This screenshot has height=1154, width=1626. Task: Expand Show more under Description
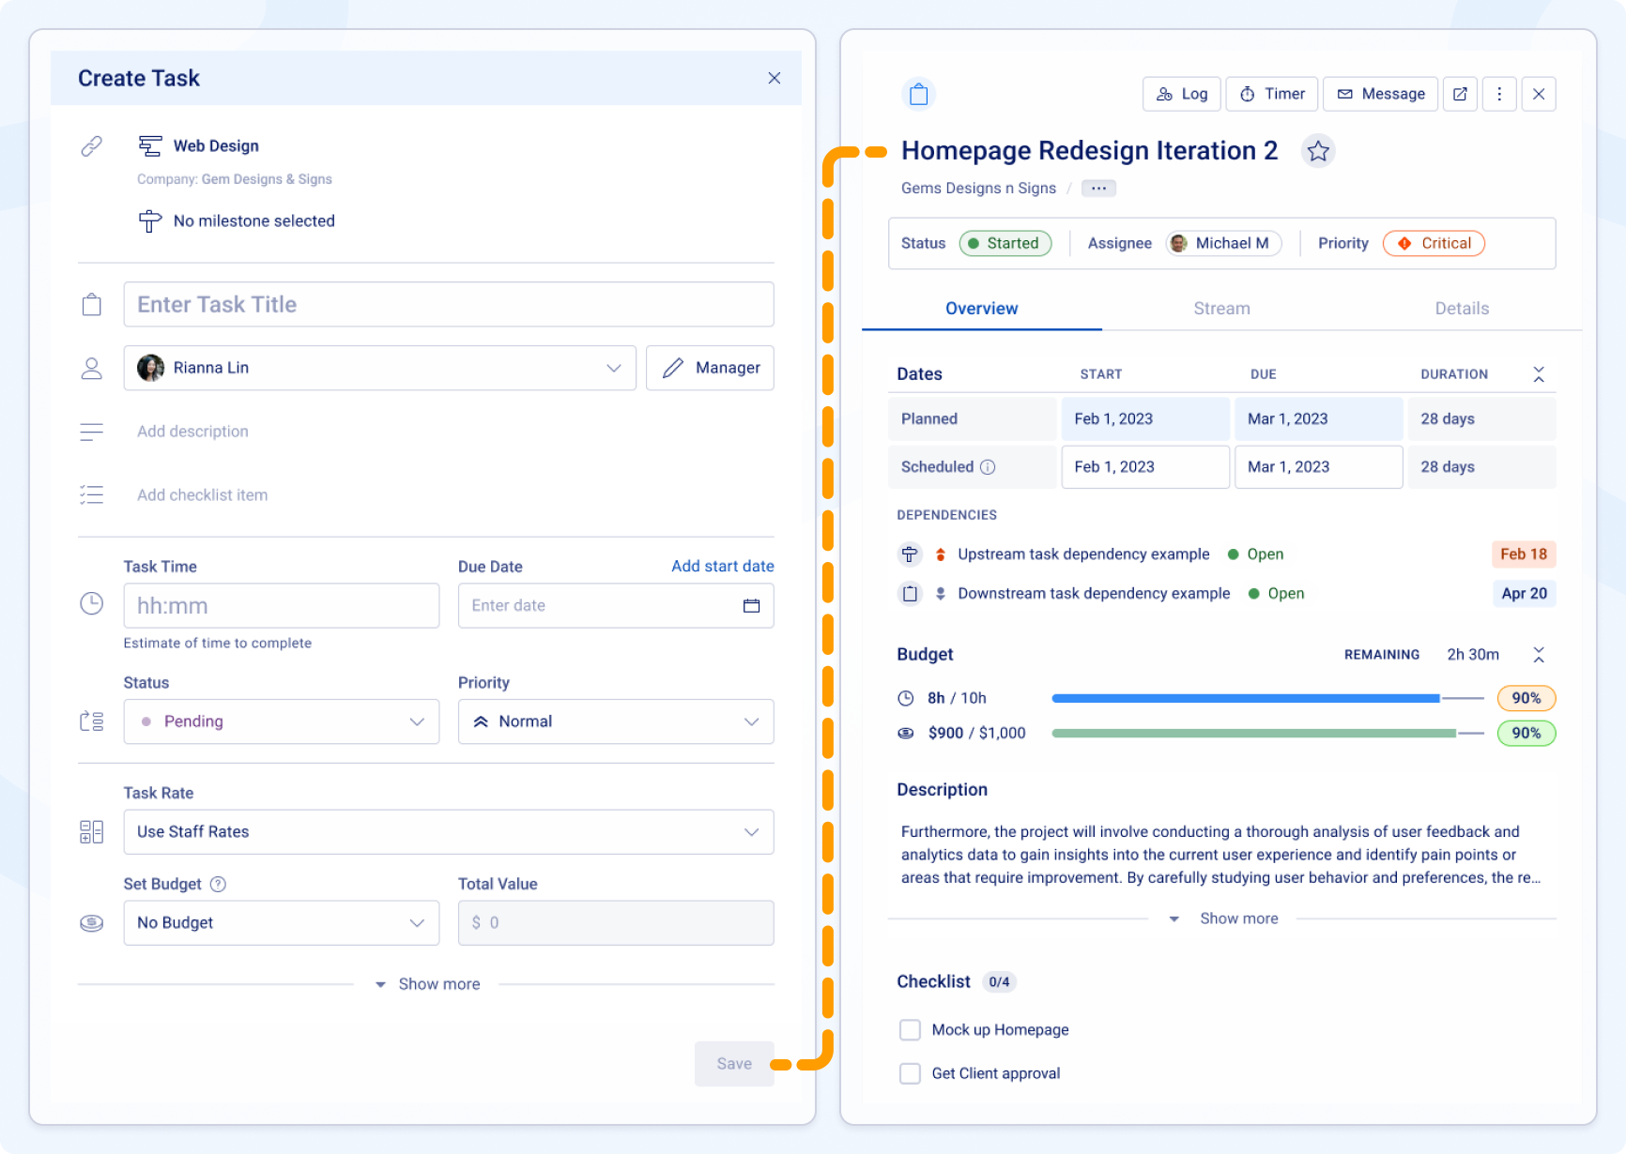click(x=1224, y=919)
